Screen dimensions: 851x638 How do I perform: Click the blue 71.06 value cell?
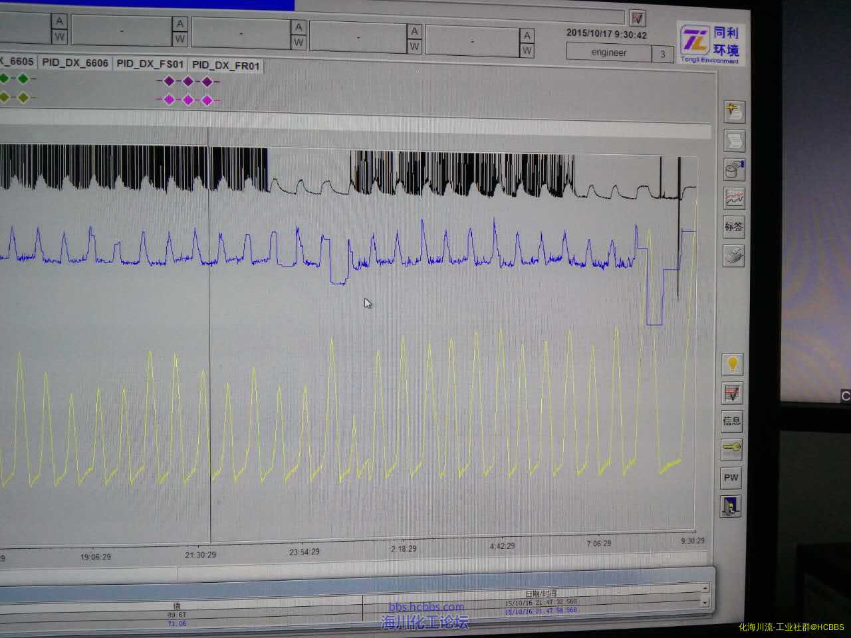pyautogui.click(x=176, y=623)
